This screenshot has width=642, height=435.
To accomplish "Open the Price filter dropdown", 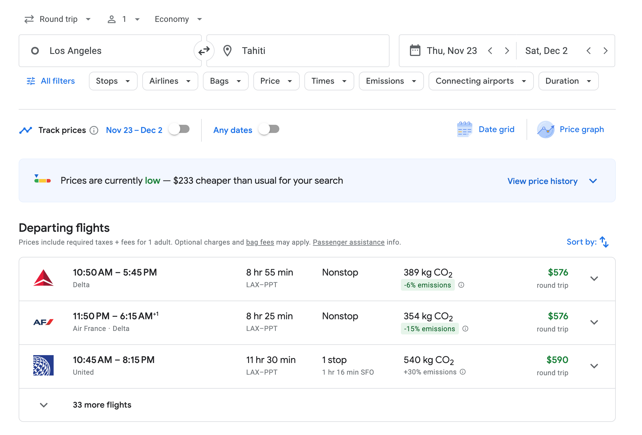I will coord(276,81).
